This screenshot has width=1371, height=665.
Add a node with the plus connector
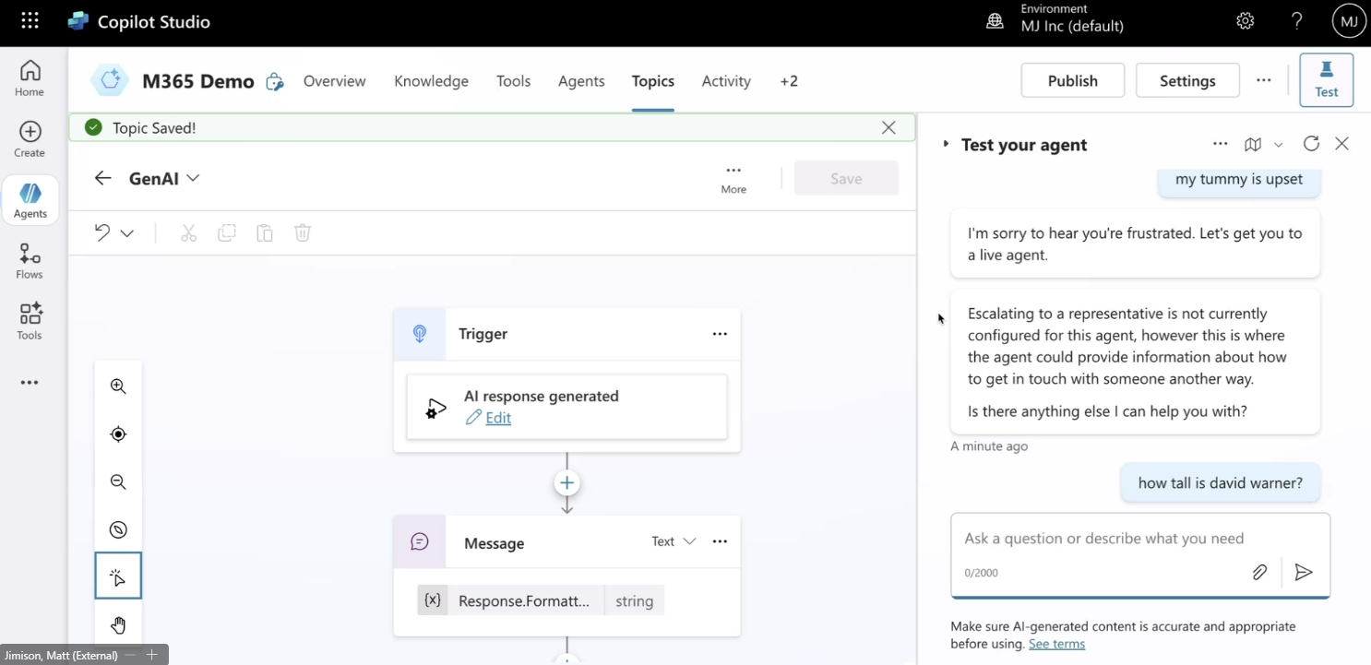tap(566, 483)
